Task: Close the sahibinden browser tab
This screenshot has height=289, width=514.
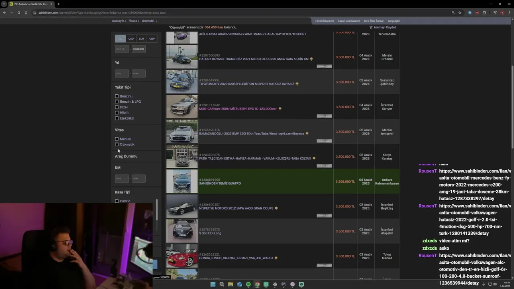Action: tap(51, 4)
